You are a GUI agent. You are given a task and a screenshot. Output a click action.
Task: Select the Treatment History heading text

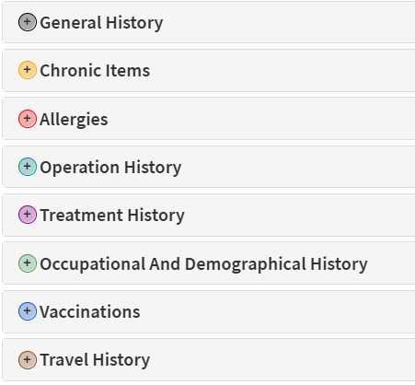pos(112,216)
